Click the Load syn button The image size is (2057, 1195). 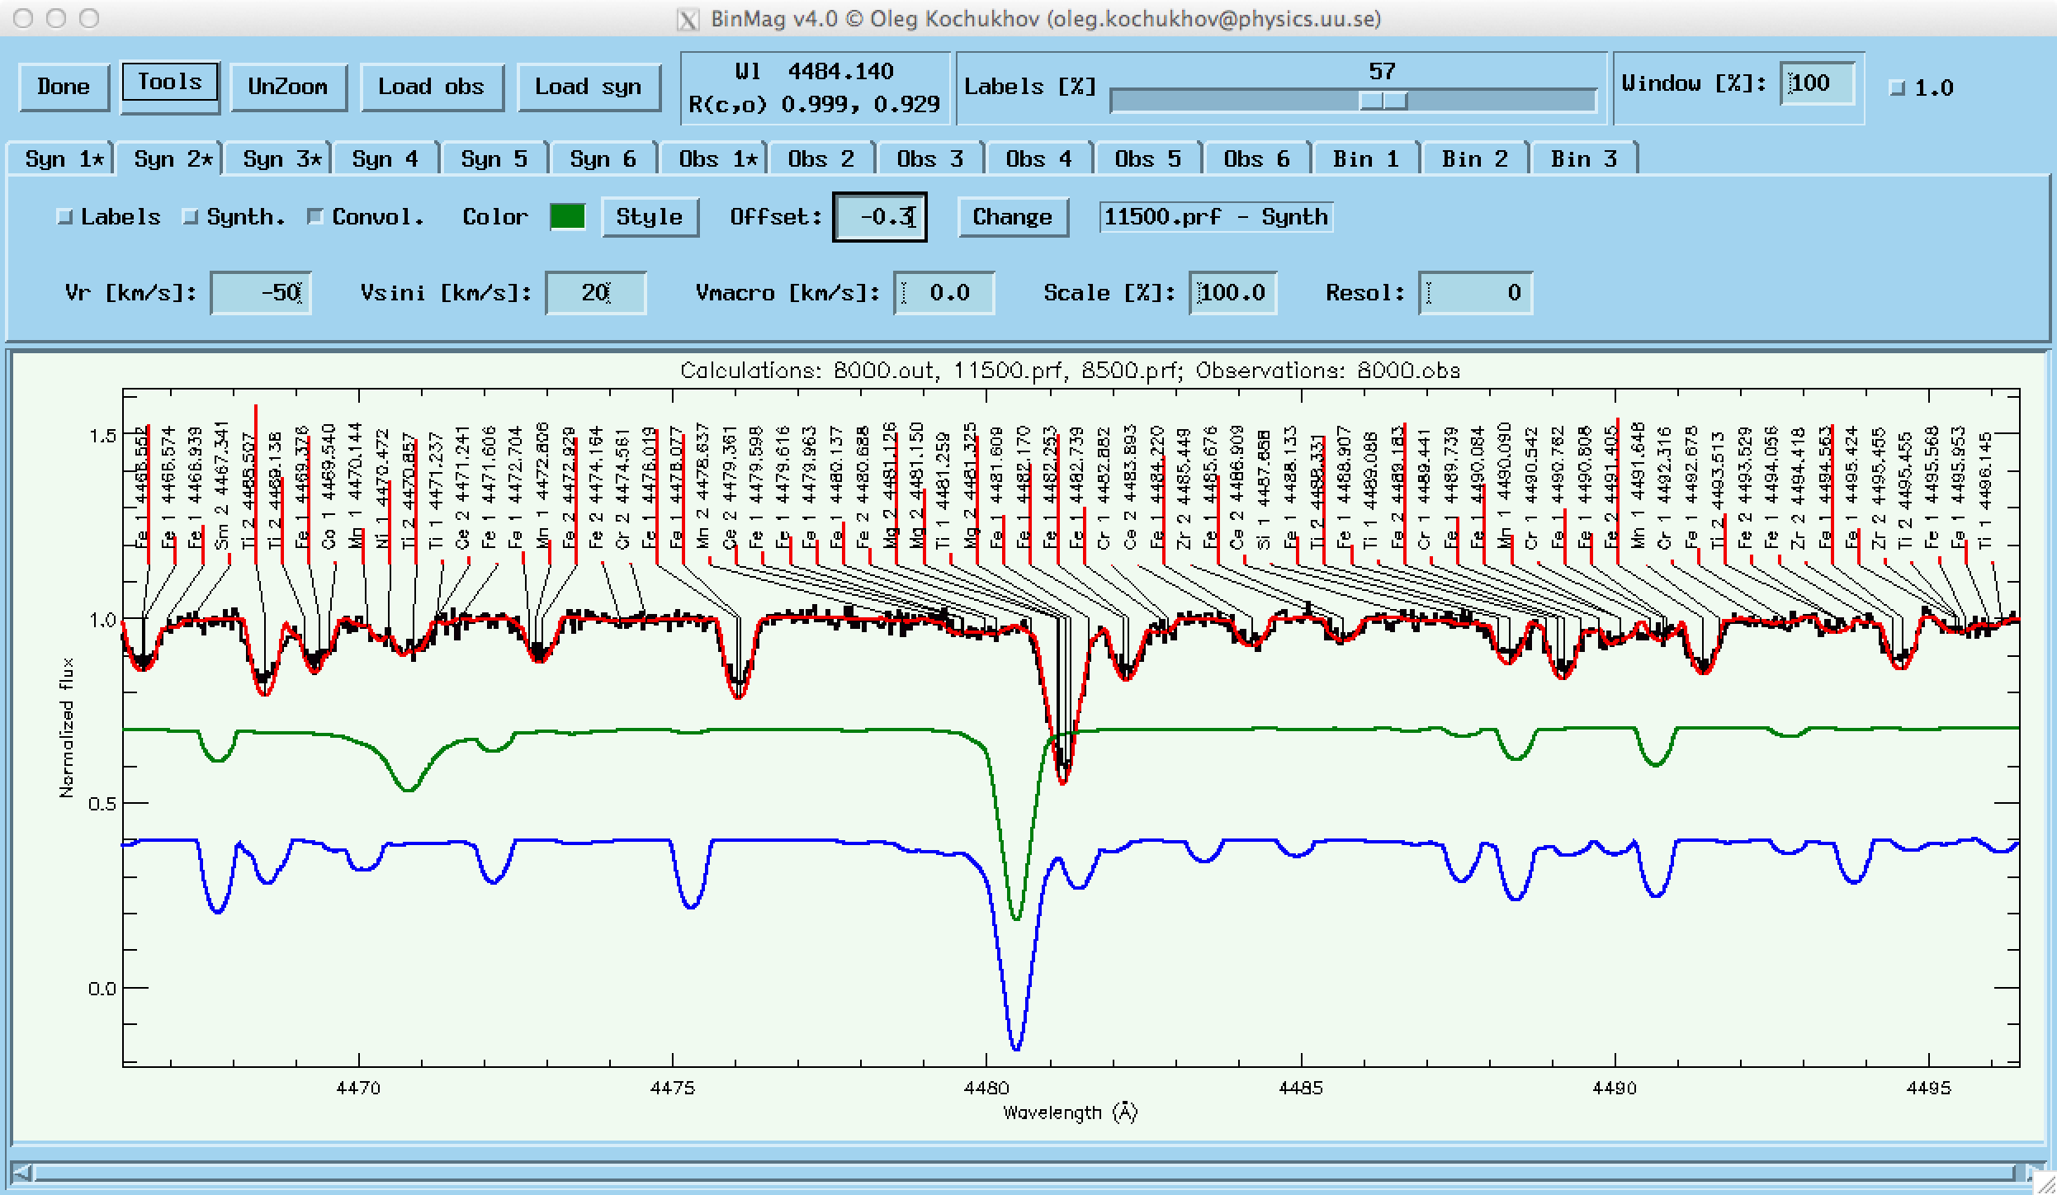(588, 87)
